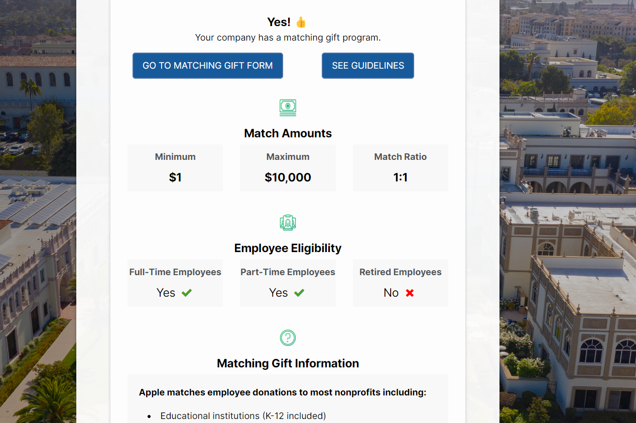
Task: Select the Match Ratio 1:1 card
Action: (401, 168)
